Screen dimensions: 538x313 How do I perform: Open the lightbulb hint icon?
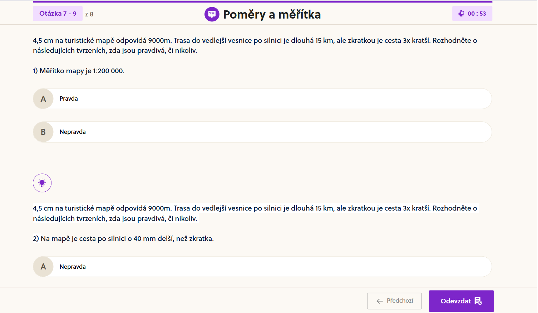point(42,183)
